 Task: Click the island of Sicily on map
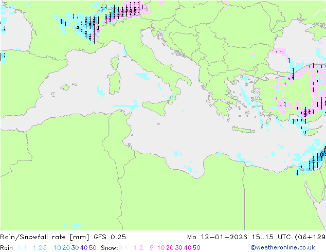coord(156,107)
